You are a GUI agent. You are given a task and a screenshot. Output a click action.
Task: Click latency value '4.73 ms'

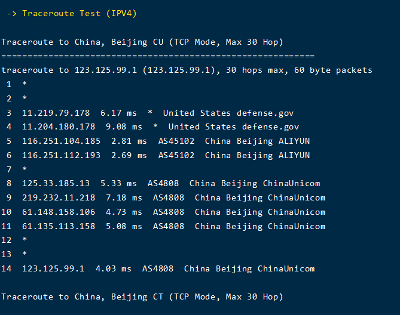(124, 212)
